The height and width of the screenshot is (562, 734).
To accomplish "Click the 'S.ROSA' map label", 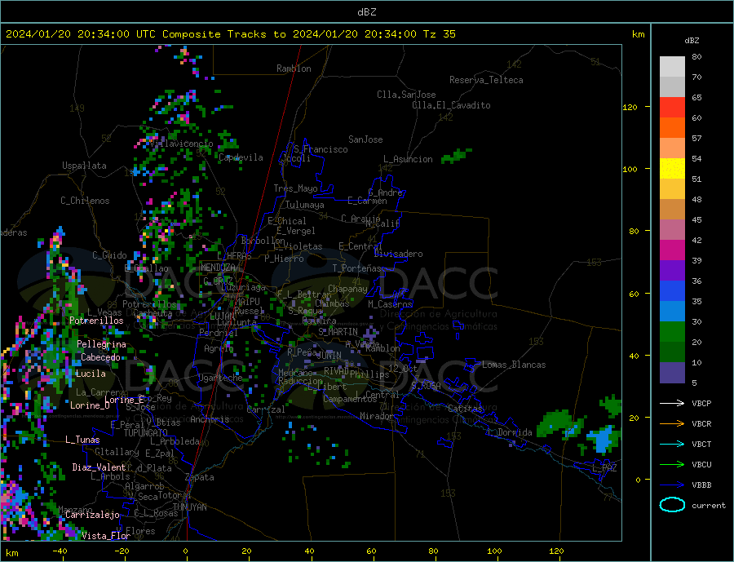I will (x=426, y=386).
